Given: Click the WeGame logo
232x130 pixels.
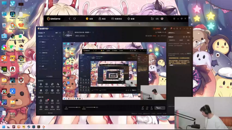Looking at the screenshot, I should [54, 19].
